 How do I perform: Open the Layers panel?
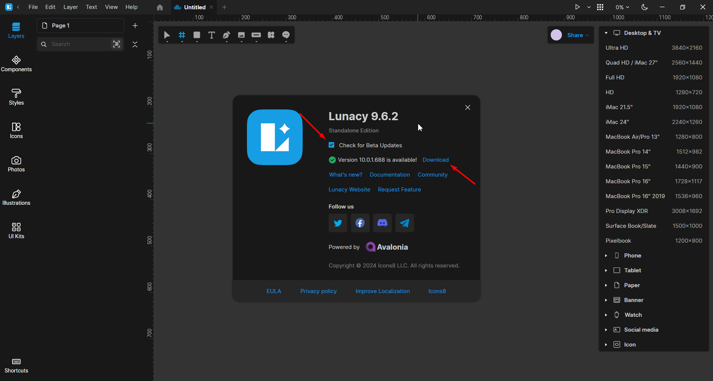click(x=16, y=30)
